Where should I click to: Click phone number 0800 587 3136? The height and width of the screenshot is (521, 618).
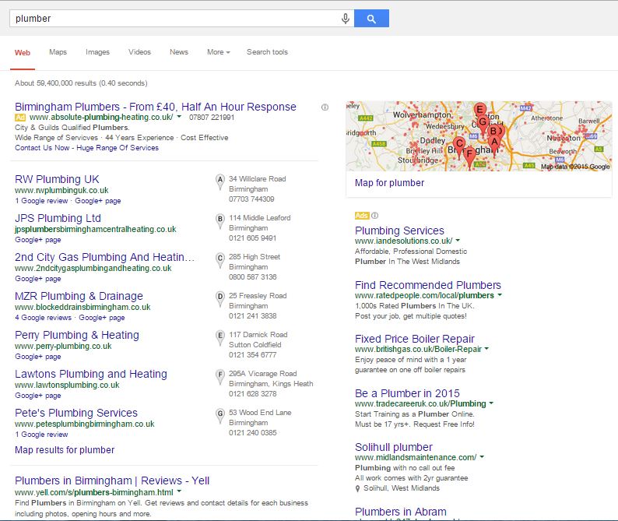(253, 277)
